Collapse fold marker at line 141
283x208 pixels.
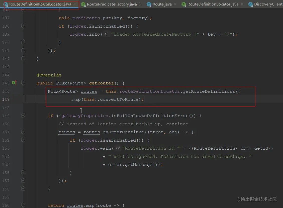(x=23, y=50)
